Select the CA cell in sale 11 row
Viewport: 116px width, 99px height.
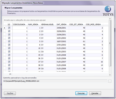click(49, 52)
